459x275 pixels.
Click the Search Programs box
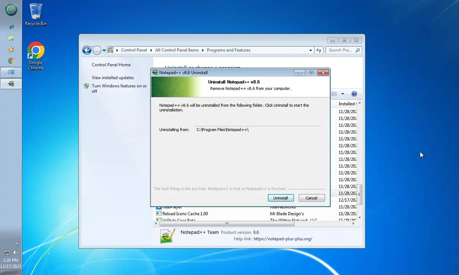point(341,50)
